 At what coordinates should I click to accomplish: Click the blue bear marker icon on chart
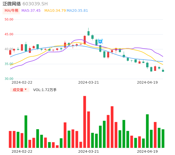coord(100,41)
